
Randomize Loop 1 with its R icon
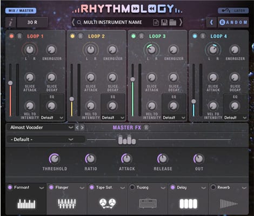(x=19, y=36)
